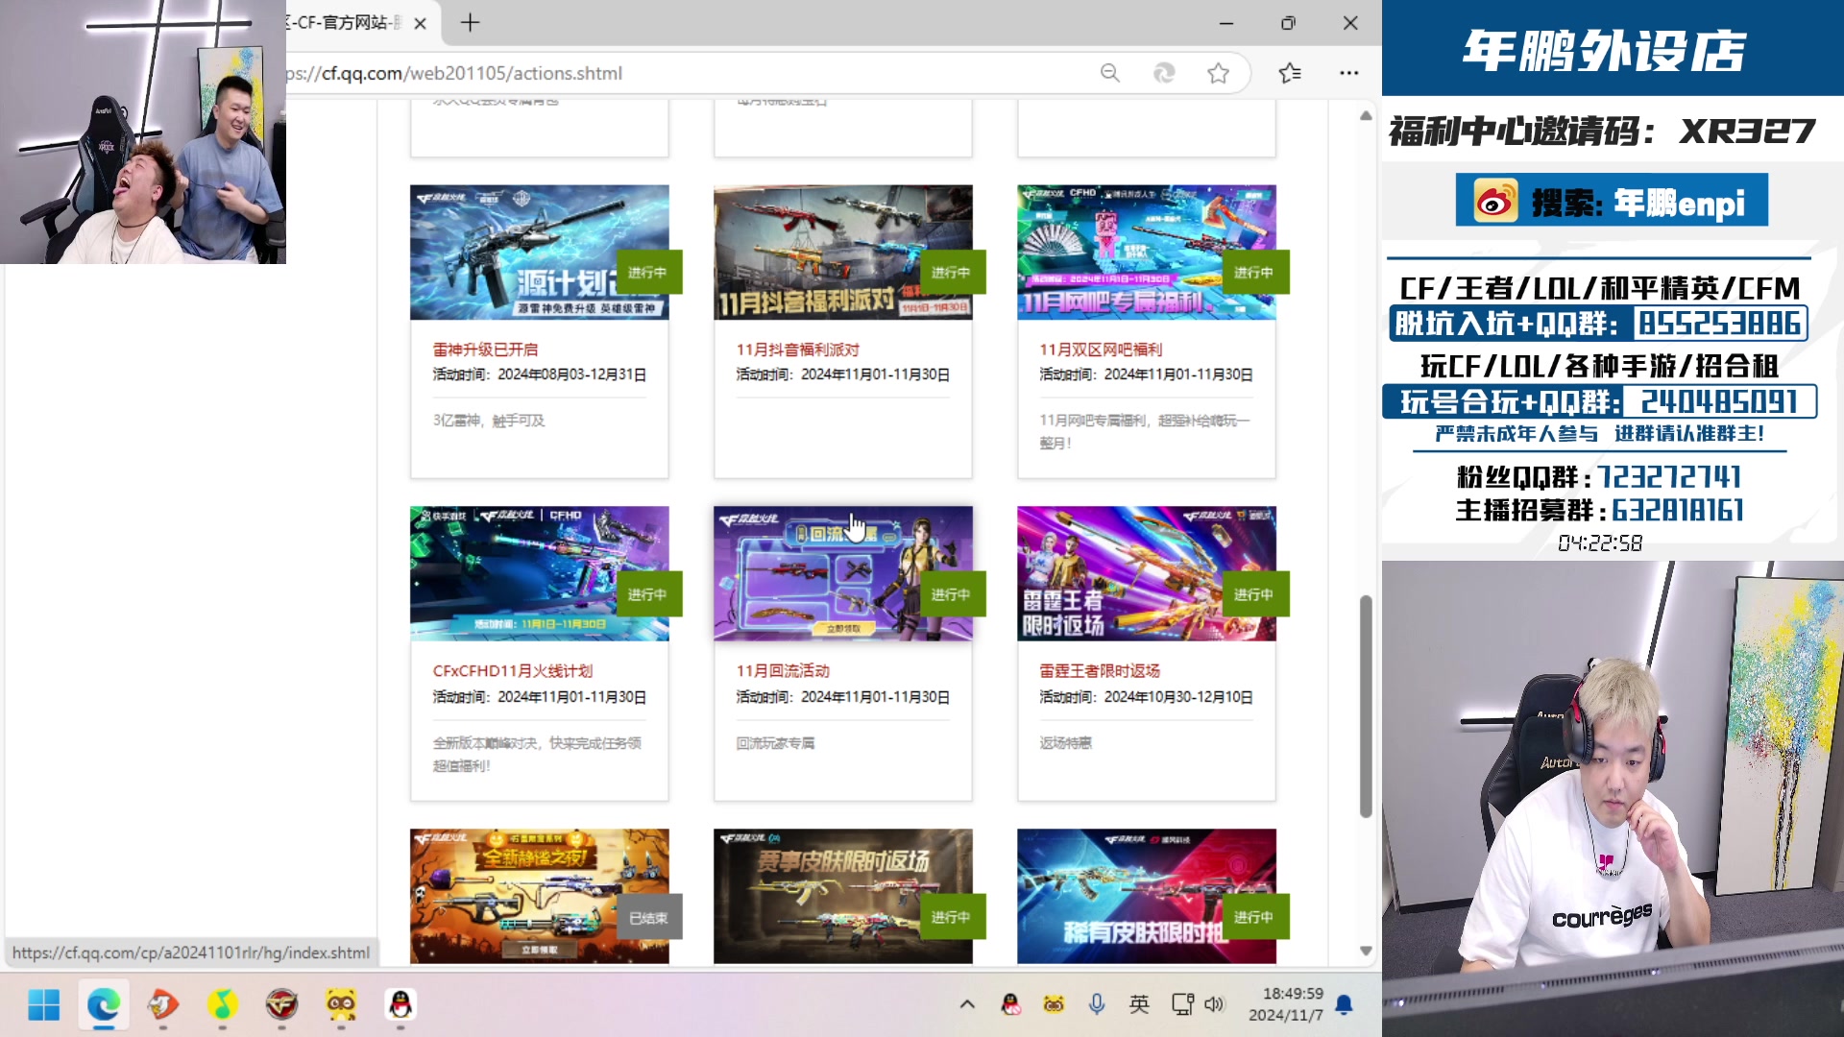This screenshot has height=1037, width=1844.
Task: Click 活动时间 2024年10月30-12月10日 text
Action: tap(1146, 697)
